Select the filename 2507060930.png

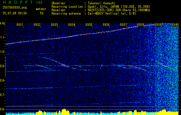pyautogui.click(x=15, y=8)
